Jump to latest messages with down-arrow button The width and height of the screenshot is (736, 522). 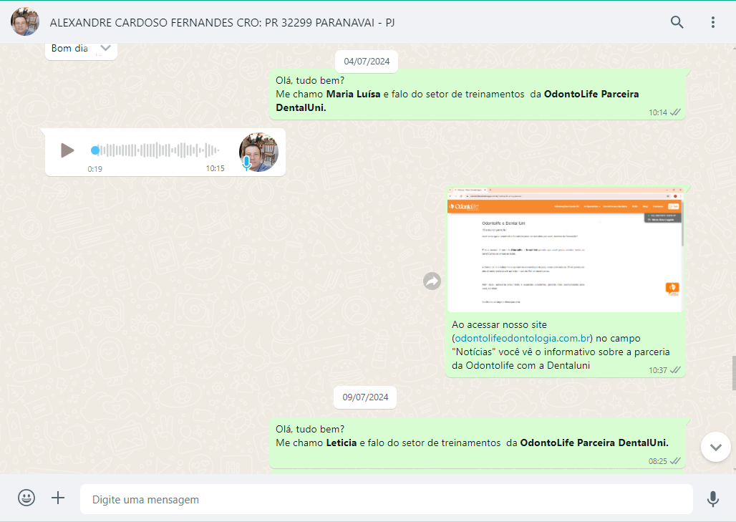[715, 447]
